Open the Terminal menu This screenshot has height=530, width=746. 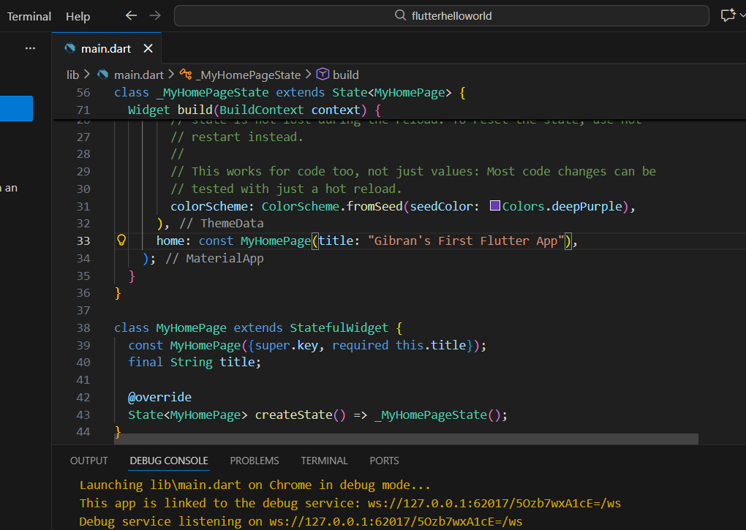click(29, 16)
